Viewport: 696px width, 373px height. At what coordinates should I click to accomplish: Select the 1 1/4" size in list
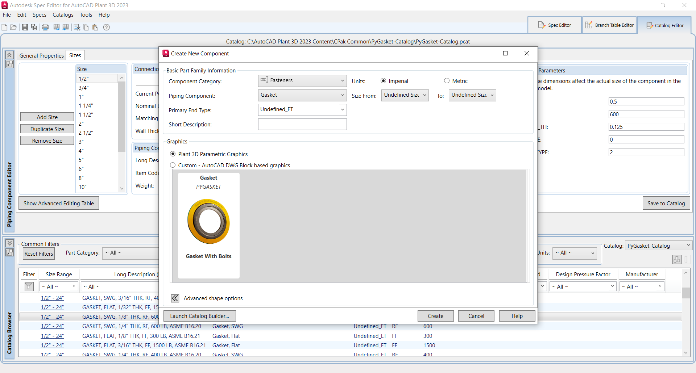(86, 106)
